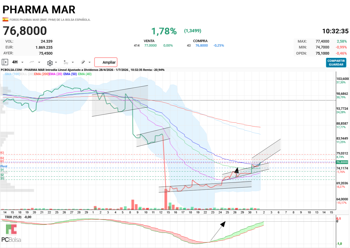The image size is (350, 248).
Task: Click the EMA (40) green legend label
Action: click(85, 74)
